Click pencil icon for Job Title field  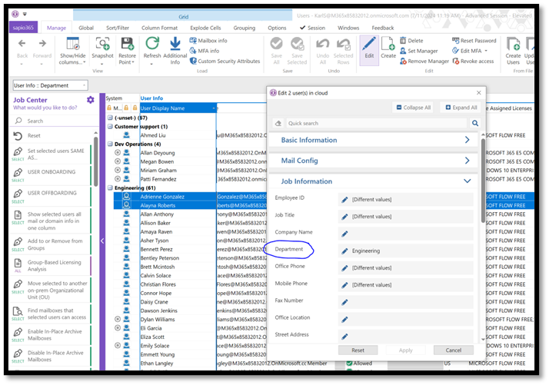[344, 217]
